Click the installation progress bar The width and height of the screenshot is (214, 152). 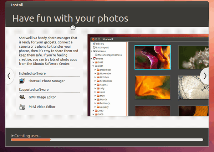[x=107, y=140]
